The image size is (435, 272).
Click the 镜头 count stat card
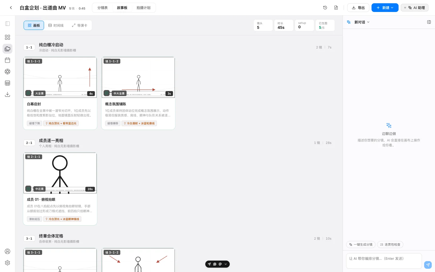263,25
